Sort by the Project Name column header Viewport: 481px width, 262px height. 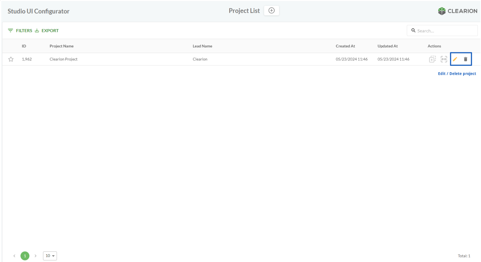click(x=61, y=46)
